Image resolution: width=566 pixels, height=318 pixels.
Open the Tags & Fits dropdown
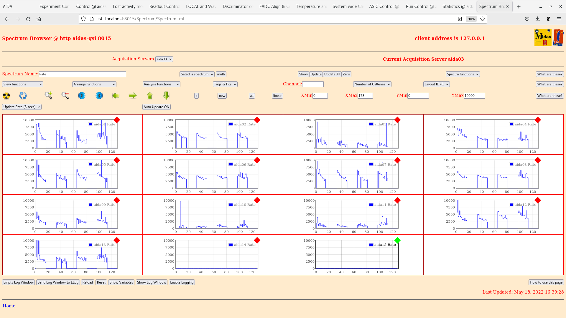(x=225, y=84)
